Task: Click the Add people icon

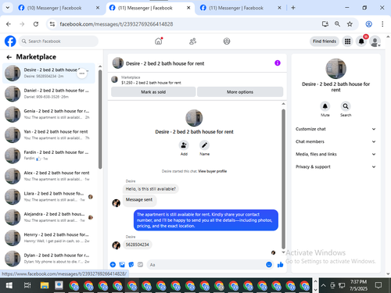Action: (184, 145)
